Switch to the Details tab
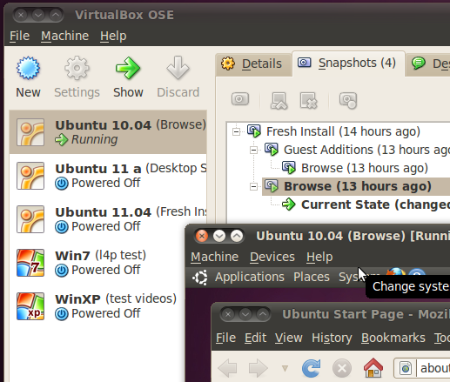The width and height of the screenshot is (450, 382). [x=253, y=64]
